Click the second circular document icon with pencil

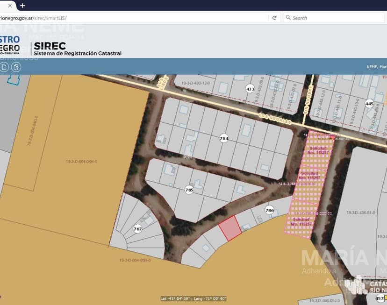coord(16,67)
